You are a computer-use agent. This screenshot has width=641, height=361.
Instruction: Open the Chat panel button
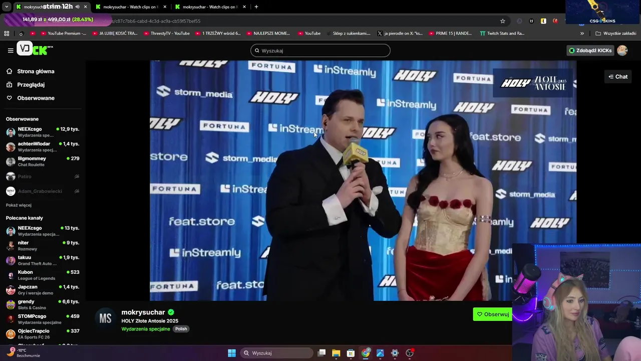point(618,77)
